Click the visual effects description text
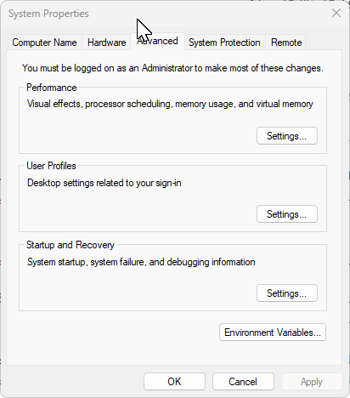Image resolution: width=350 pixels, height=398 pixels. [x=170, y=104]
